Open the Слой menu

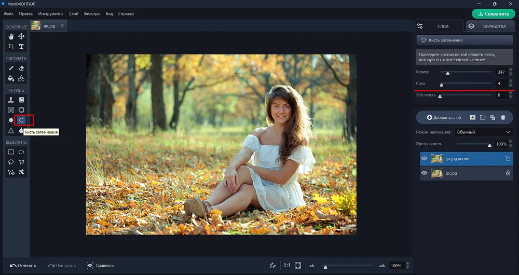74,13
